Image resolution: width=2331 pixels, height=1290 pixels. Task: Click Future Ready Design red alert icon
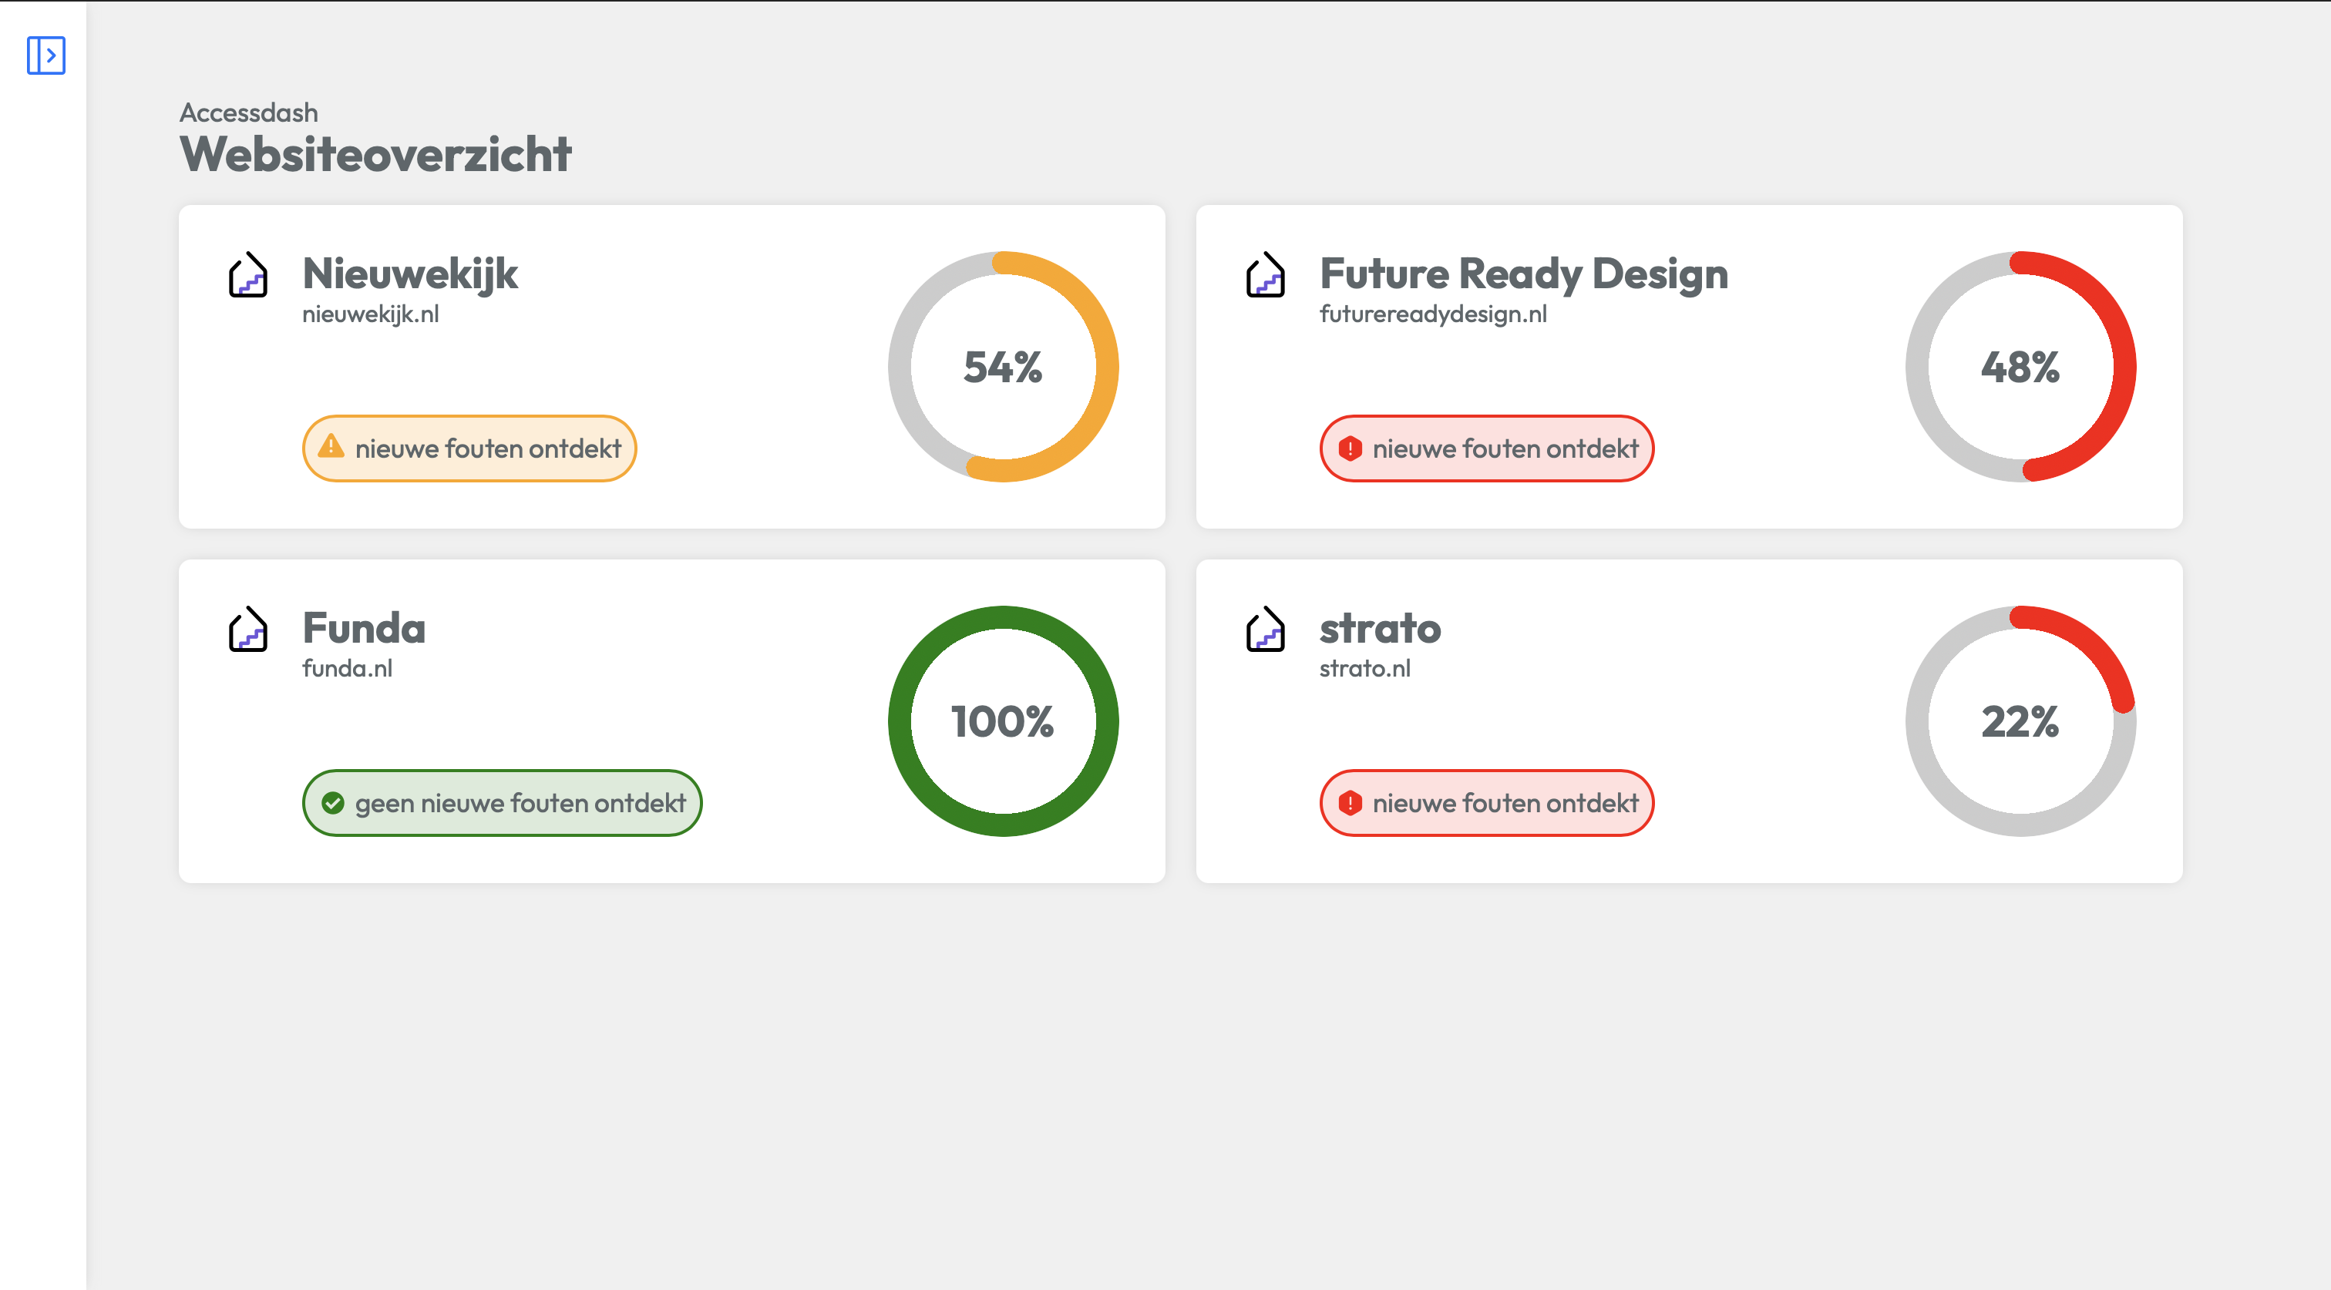point(1349,448)
